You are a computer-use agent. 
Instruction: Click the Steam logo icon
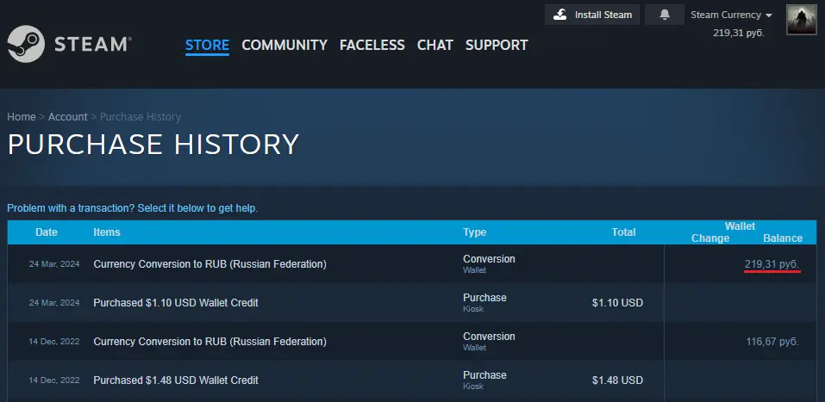coord(26,45)
